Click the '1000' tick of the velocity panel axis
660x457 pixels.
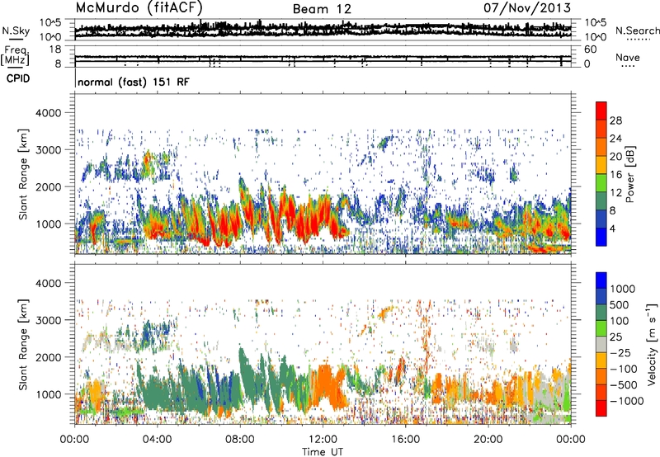click(50, 394)
